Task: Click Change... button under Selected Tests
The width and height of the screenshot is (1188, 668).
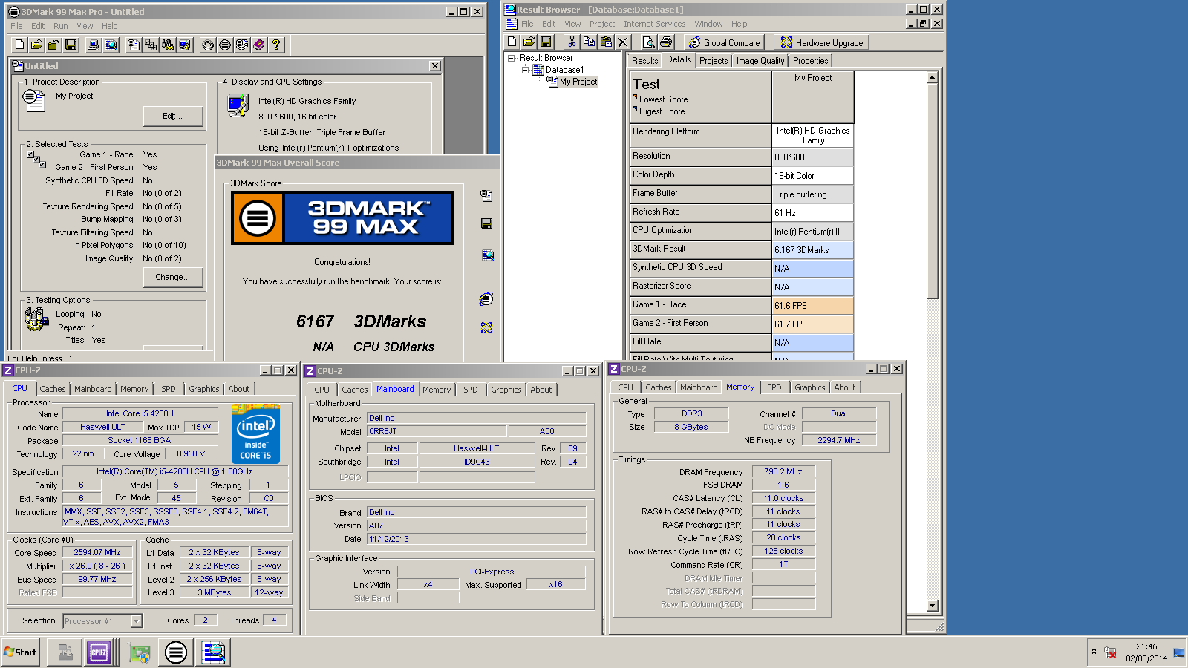Action: 173,277
